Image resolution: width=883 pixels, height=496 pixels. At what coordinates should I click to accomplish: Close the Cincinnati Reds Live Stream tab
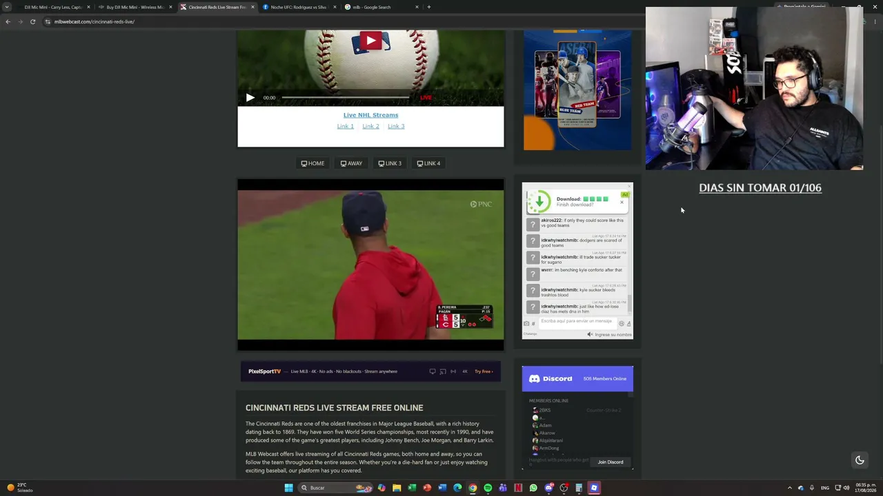252,7
